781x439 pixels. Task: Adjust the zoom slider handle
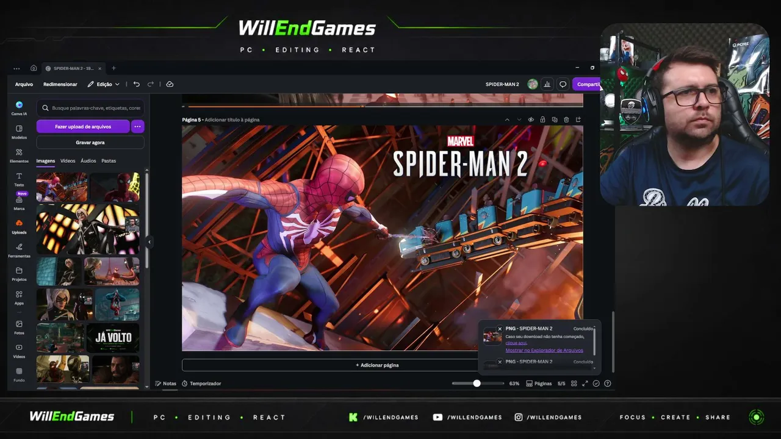[x=477, y=384]
